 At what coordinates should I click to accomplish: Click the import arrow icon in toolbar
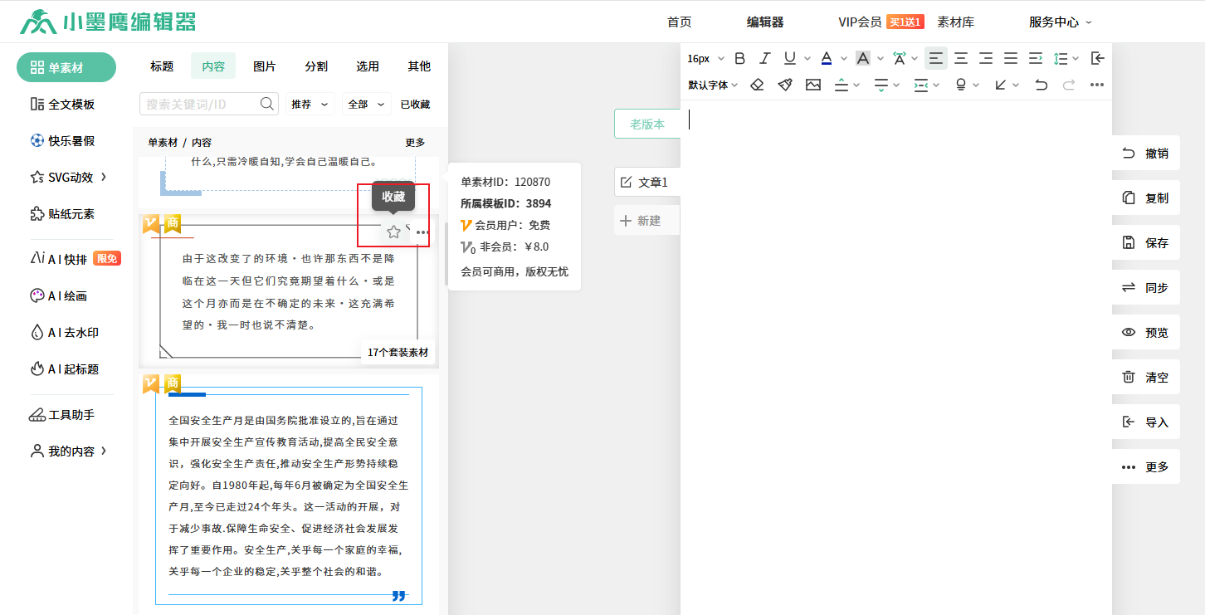pyautogui.click(x=1097, y=58)
